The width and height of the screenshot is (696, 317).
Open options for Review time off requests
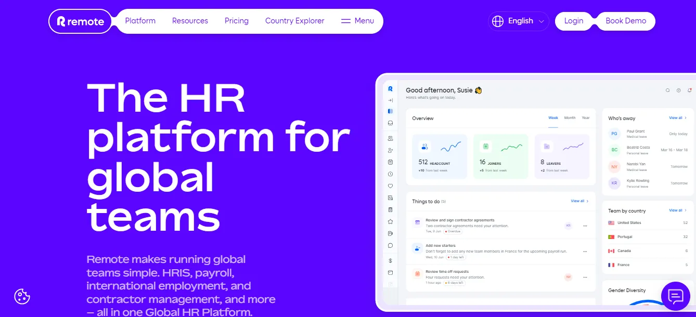click(585, 278)
